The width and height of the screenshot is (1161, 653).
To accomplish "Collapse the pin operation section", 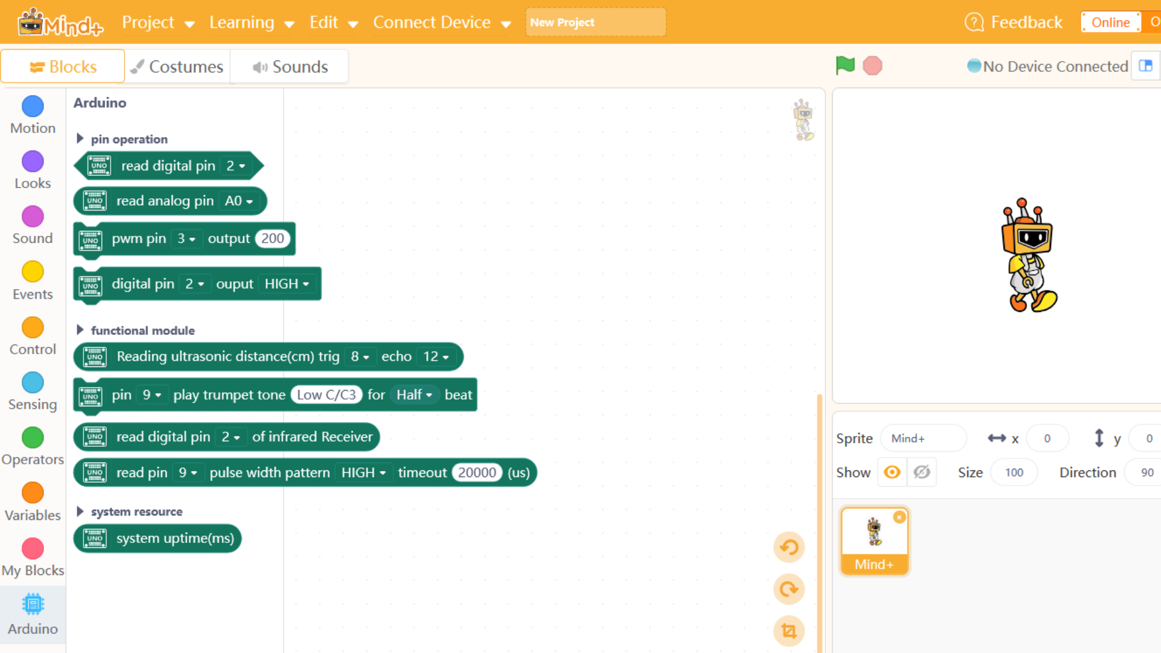I will tap(80, 138).
